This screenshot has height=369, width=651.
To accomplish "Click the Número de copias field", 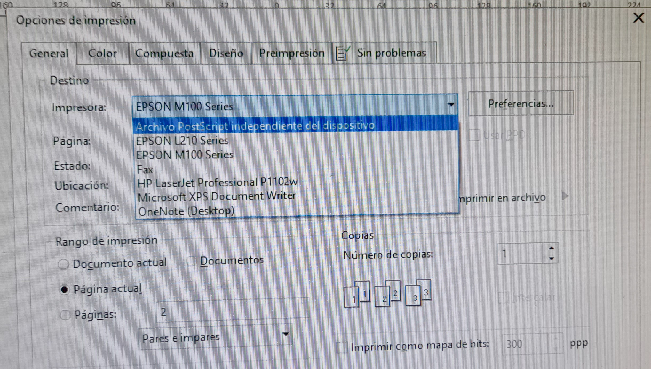I will point(521,253).
